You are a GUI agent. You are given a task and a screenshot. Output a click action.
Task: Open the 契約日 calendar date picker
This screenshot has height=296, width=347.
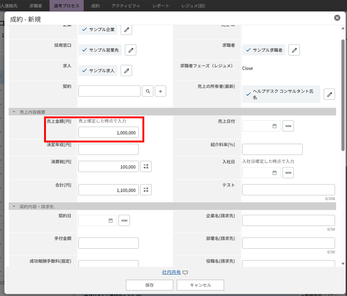point(110,220)
